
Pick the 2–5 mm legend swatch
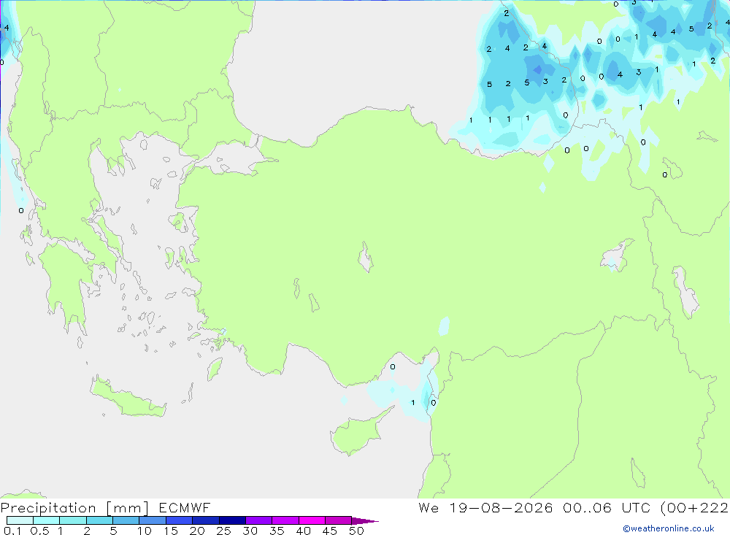[99, 520]
